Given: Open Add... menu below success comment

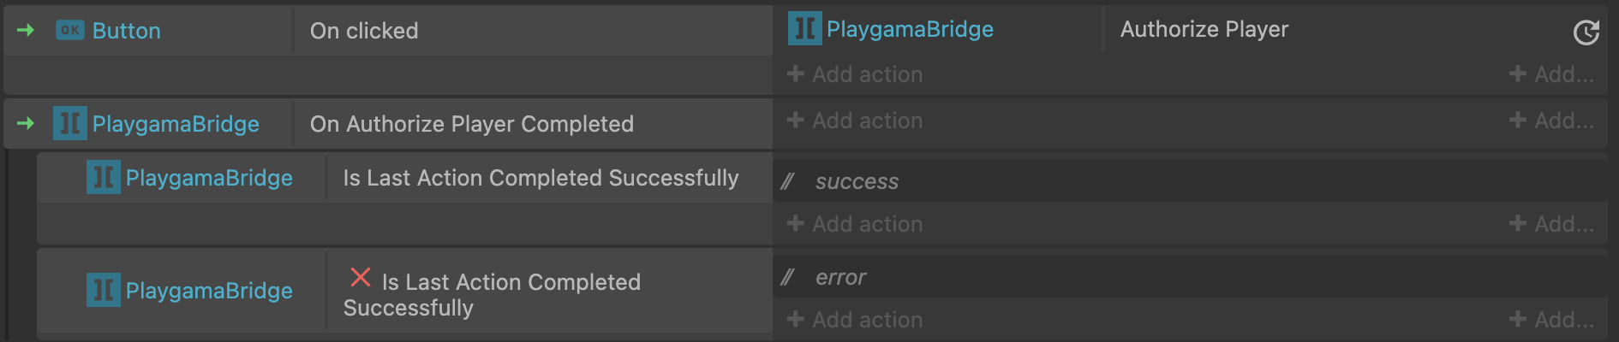Looking at the screenshot, I should click(x=1551, y=224).
